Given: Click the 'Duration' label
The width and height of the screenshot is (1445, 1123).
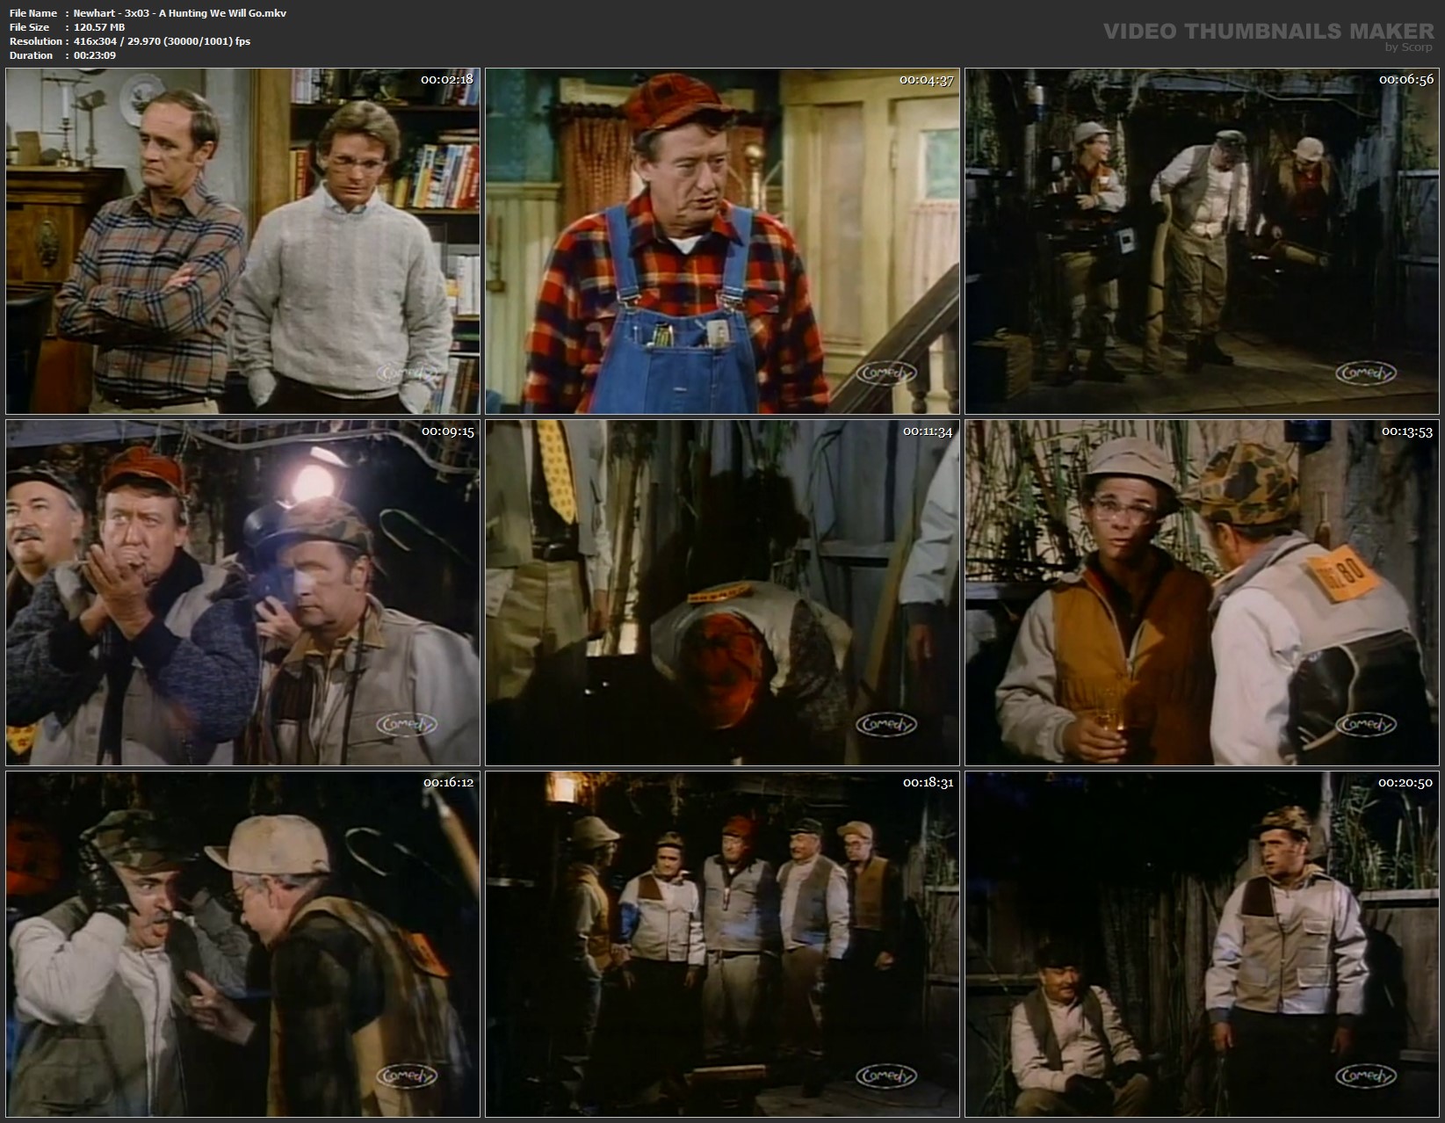Looking at the screenshot, I should (x=31, y=55).
